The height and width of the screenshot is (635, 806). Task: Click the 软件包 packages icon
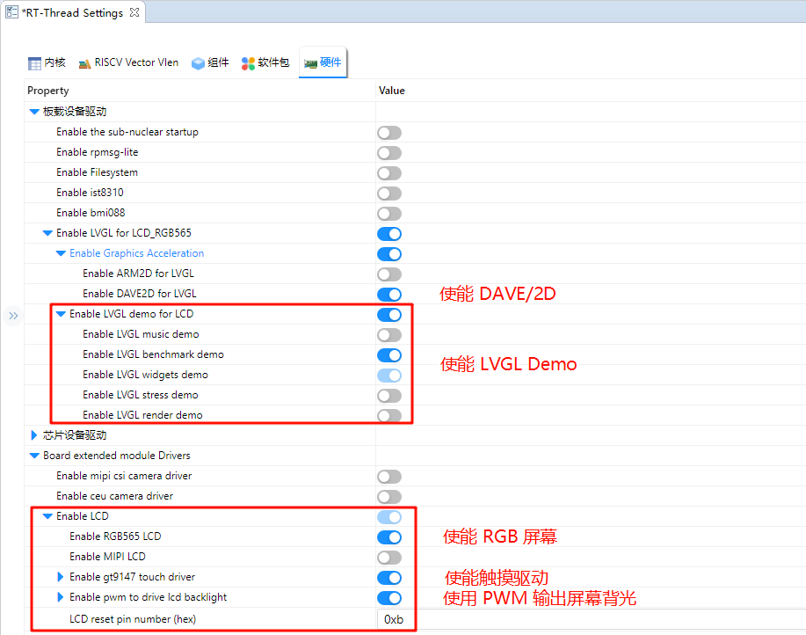tap(249, 63)
